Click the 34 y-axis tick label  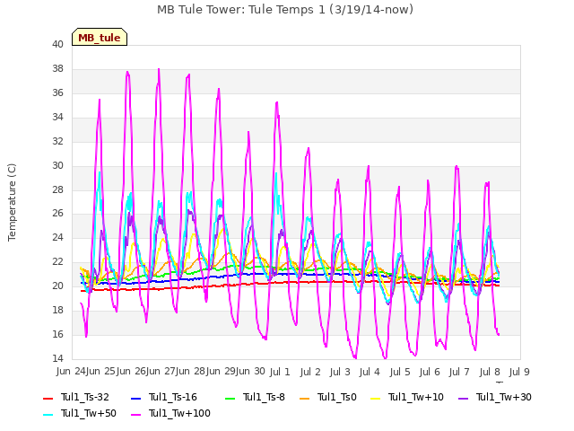pyautogui.click(x=57, y=117)
